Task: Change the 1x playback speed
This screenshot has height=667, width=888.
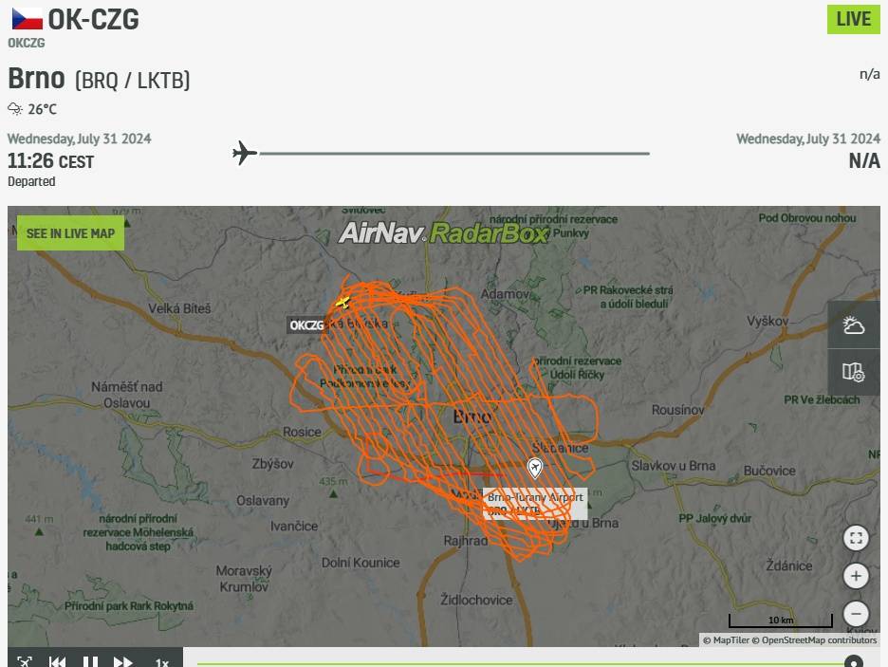Action: 162,662
